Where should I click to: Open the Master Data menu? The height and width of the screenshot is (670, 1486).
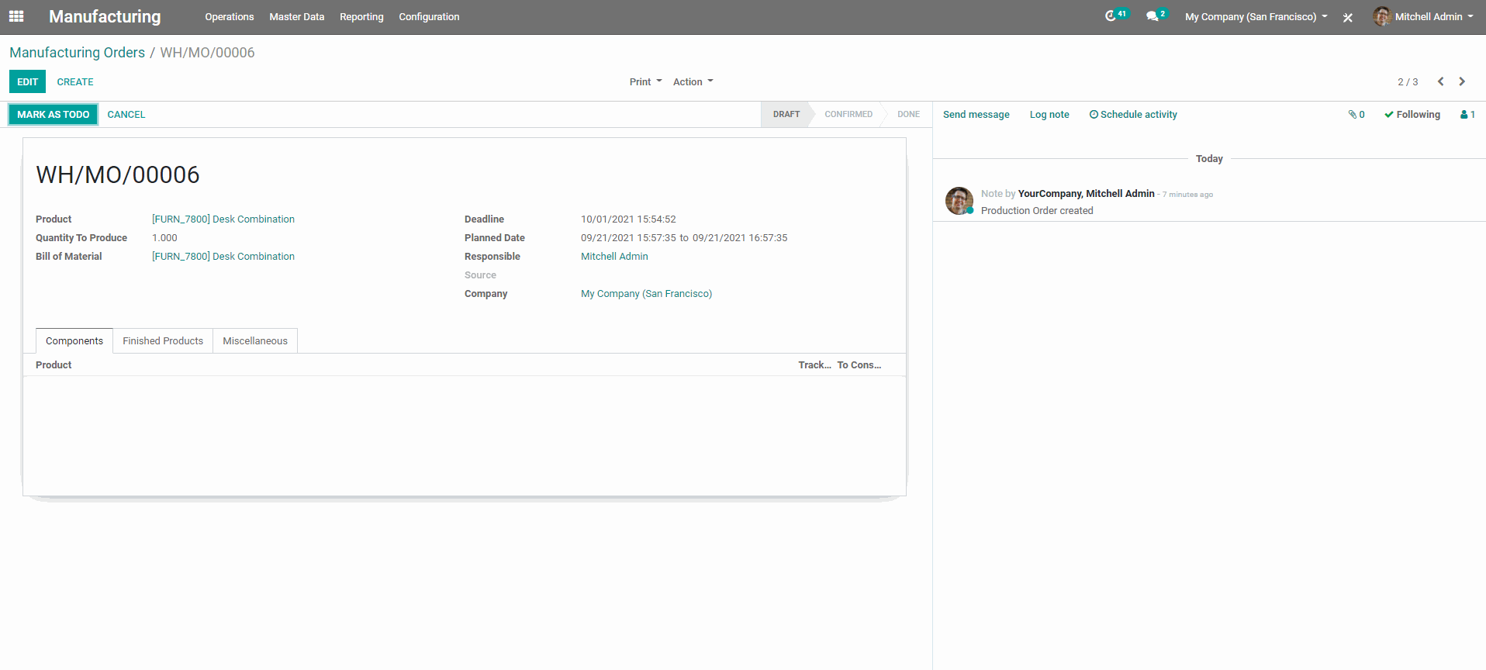tap(296, 16)
